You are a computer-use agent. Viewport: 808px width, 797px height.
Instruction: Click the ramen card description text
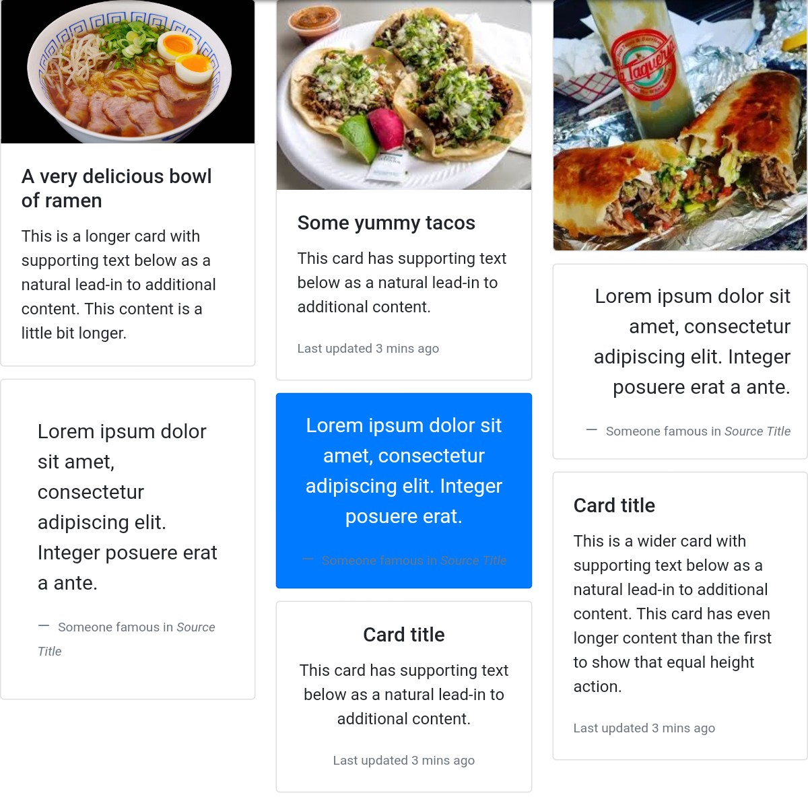[119, 285]
